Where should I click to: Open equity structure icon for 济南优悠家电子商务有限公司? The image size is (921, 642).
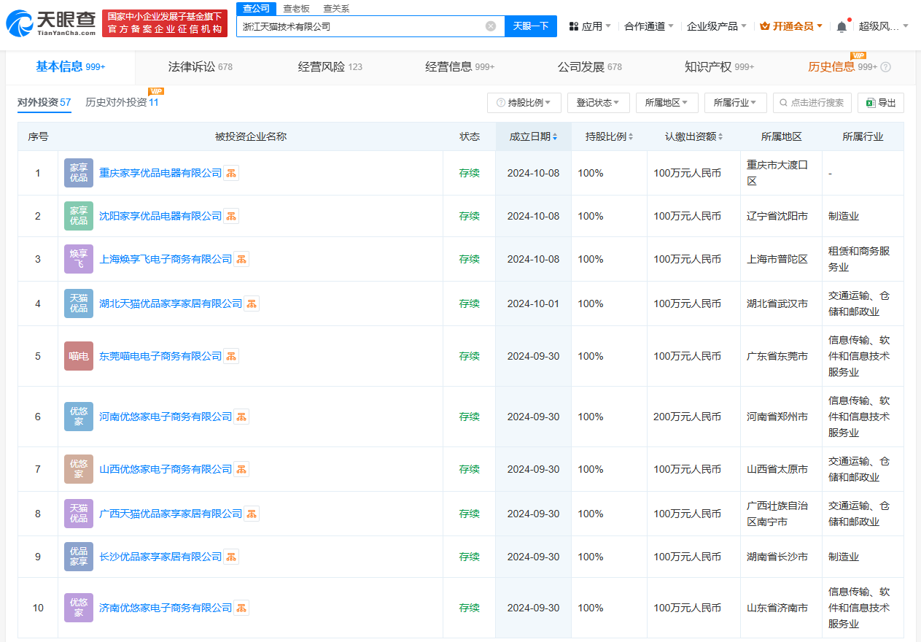pos(241,608)
